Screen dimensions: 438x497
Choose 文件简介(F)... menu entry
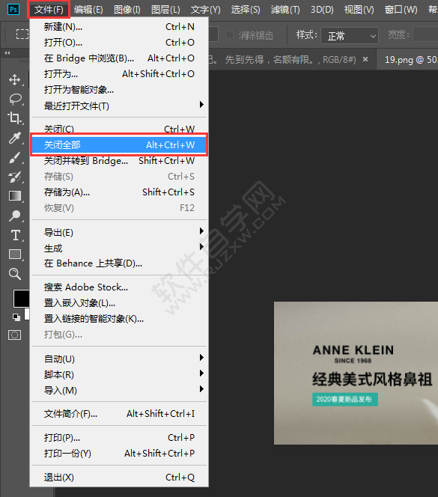pos(119,414)
